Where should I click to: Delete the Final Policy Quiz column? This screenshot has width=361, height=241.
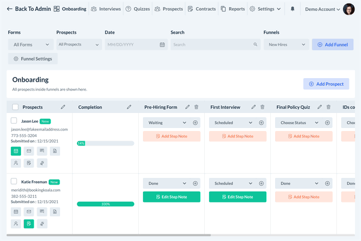click(328, 107)
